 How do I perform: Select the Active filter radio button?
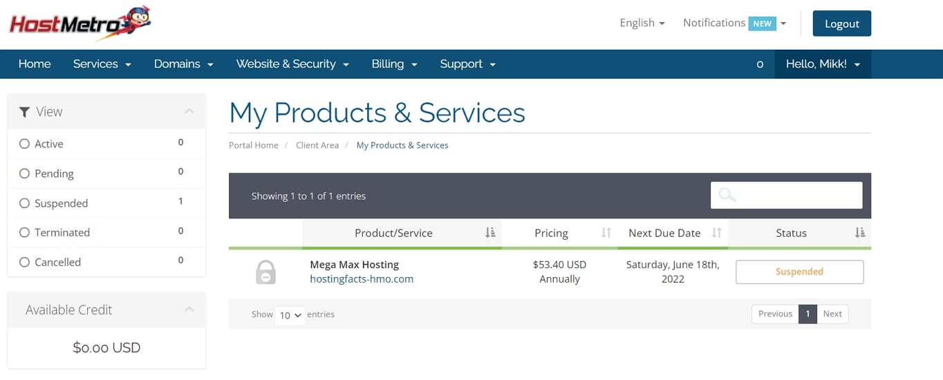(24, 144)
